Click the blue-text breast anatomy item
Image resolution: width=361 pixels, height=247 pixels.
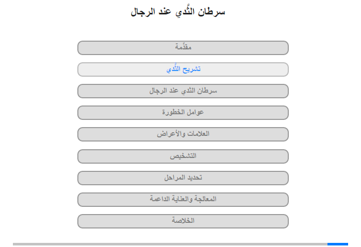click(x=183, y=69)
